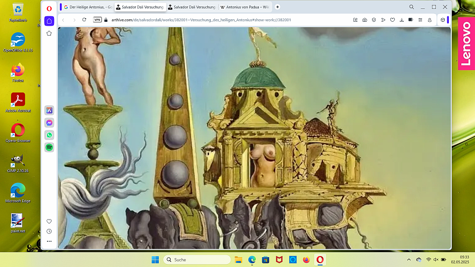The image size is (475, 267).
Task: Open WhatsApp in Opera sidebar
Action: [x=49, y=135]
